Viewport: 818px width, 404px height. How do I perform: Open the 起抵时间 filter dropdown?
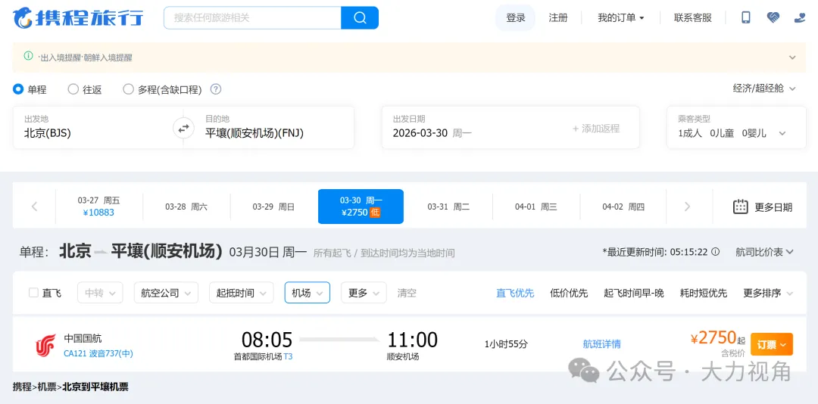pyautogui.click(x=241, y=293)
